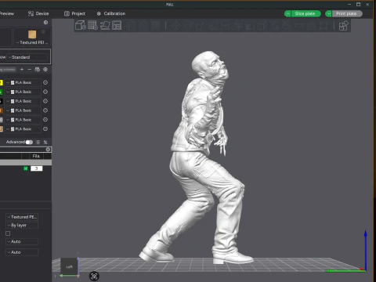Add a filament with the plus icon

[x=22, y=70]
